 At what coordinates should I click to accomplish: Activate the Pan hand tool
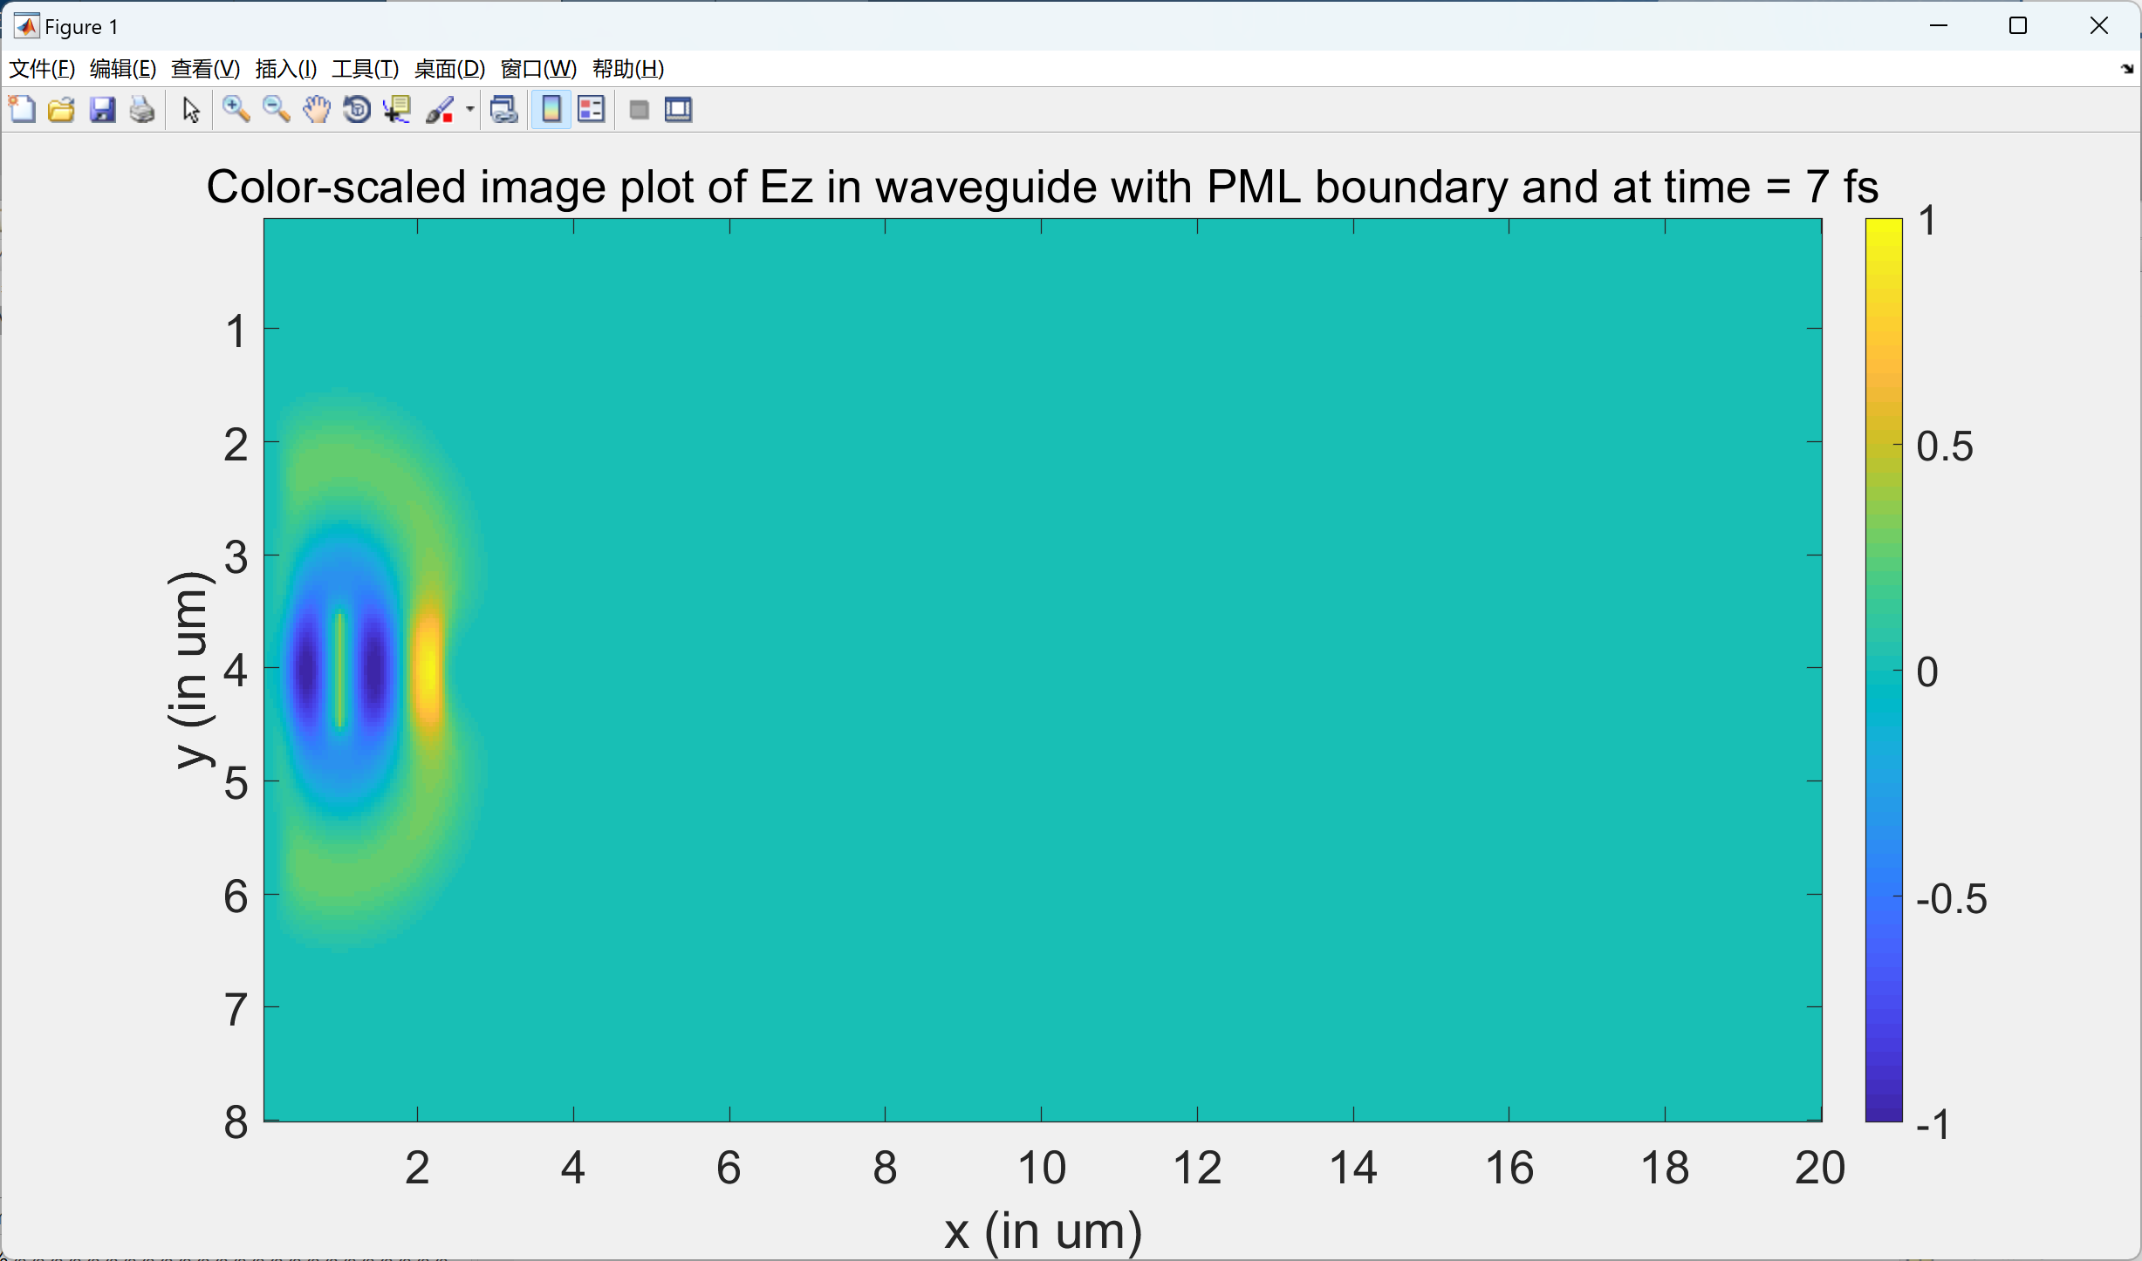point(317,110)
